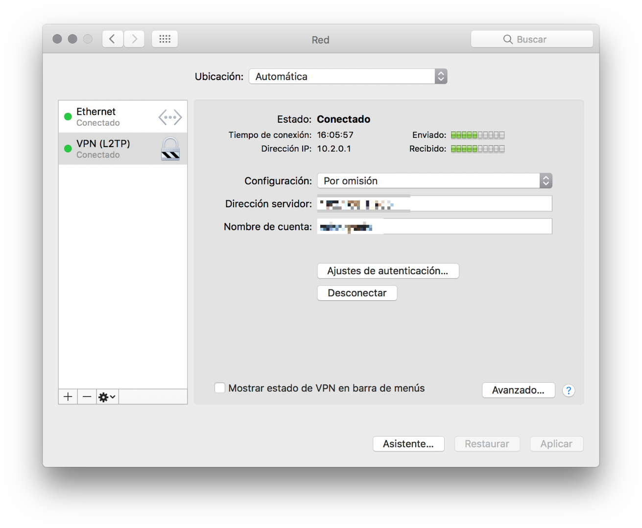Screen dimensions: 642x528
Task: Click the Red window title
Action: [x=321, y=40]
